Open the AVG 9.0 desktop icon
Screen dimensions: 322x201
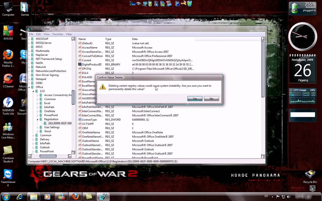click(x=8, y=33)
